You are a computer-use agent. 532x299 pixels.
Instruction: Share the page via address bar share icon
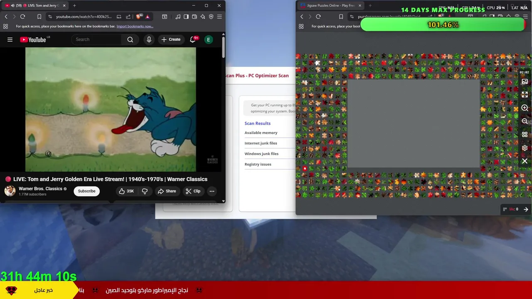[128, 17]
